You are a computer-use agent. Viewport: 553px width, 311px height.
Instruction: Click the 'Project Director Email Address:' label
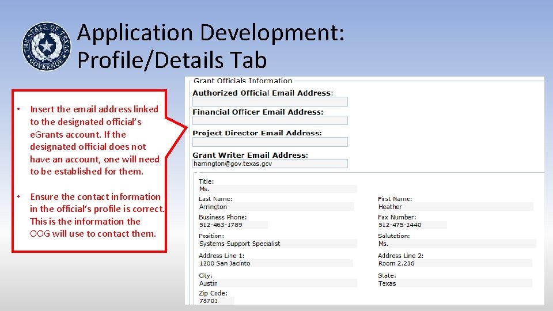pyautogui.click(x=257, y=133)
